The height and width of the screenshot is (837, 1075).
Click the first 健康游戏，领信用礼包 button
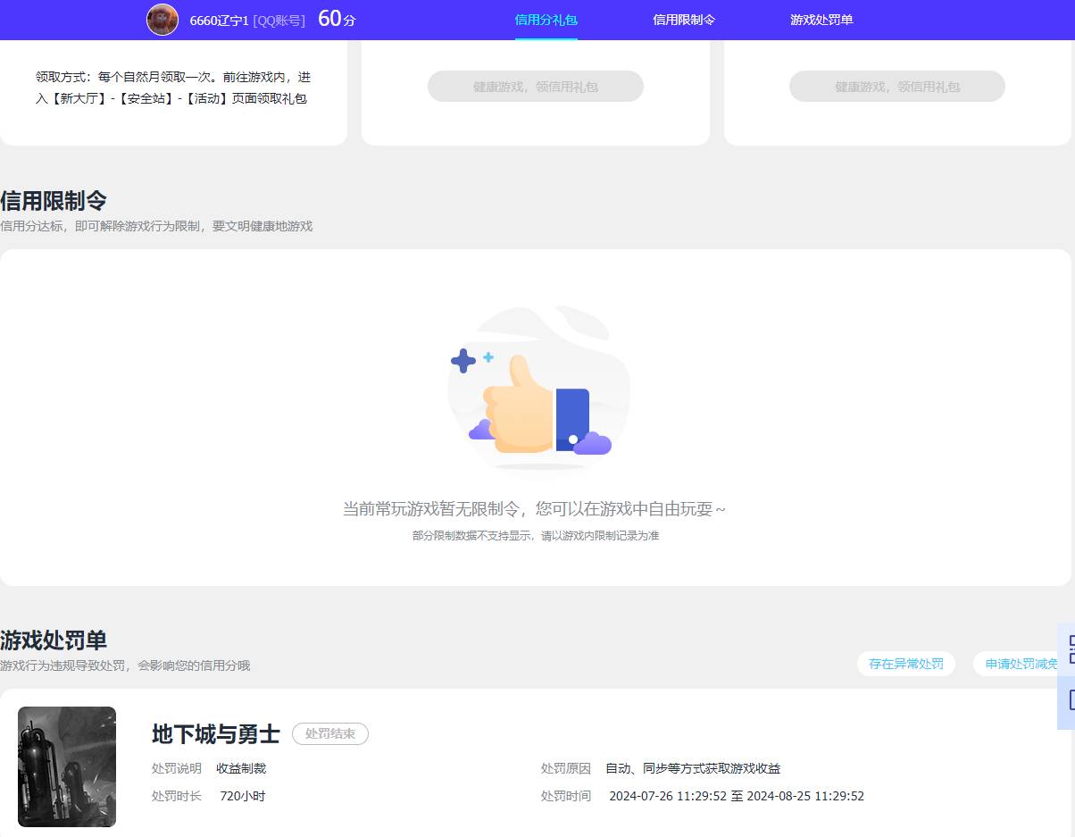pos(536,86)
